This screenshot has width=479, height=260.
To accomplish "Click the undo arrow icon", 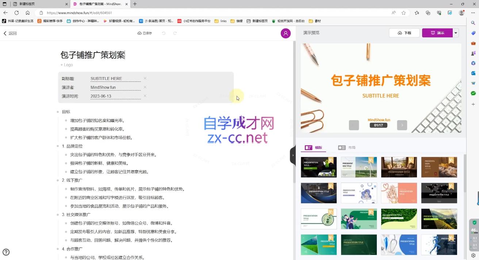I will (164, 33).
